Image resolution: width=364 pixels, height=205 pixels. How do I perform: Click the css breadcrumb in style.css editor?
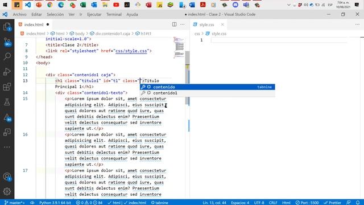click(x=197, y=34)
